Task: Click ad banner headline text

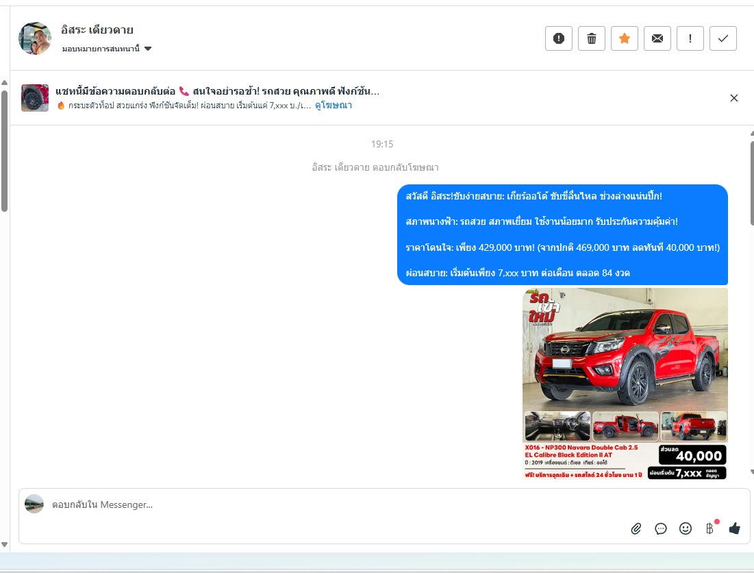Action: click(x=217, y=91)
